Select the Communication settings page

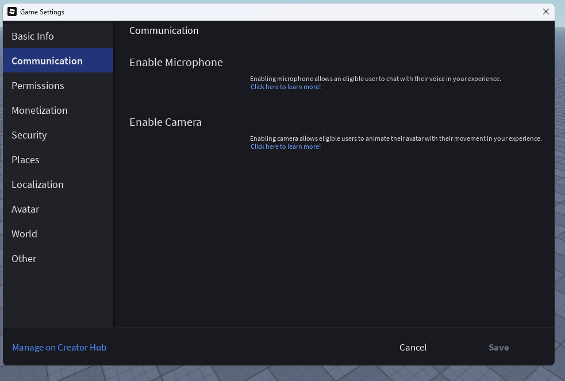pyautogui.click(x=47, y=60)
